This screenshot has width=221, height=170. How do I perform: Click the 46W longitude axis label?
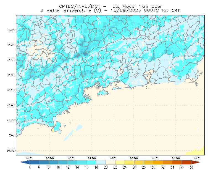click(29, 158)
